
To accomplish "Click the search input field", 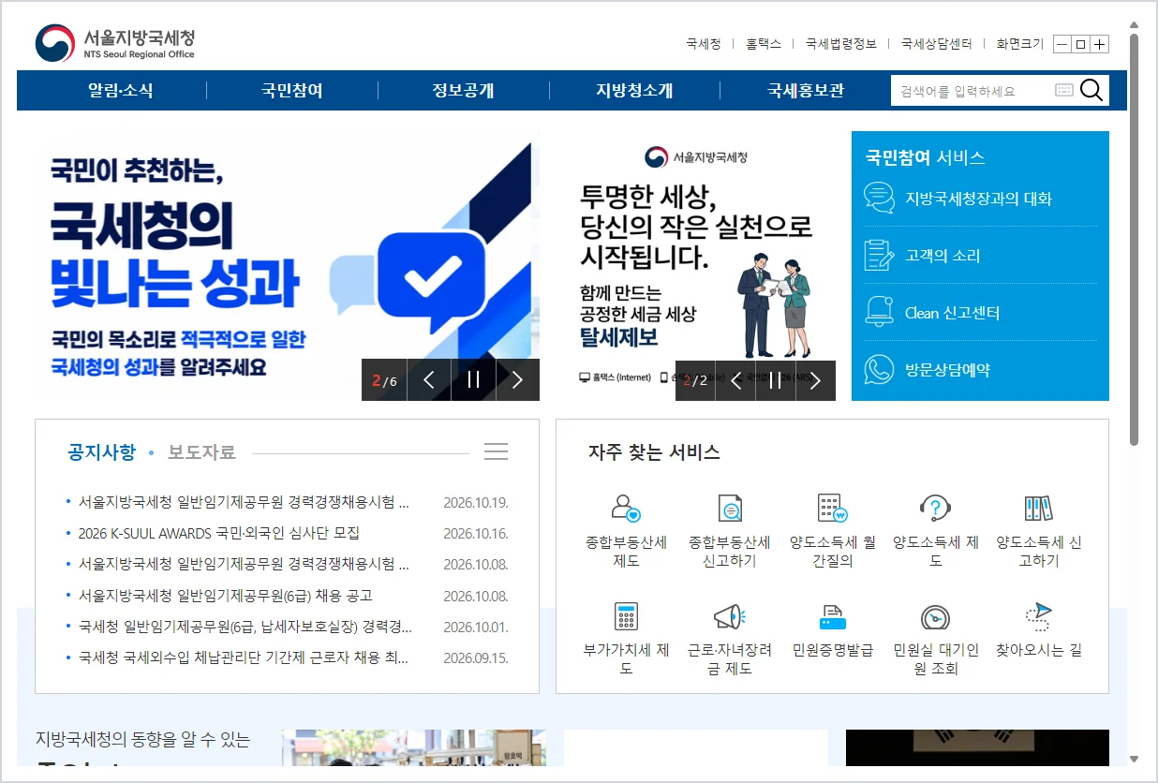I will point(972,91).
